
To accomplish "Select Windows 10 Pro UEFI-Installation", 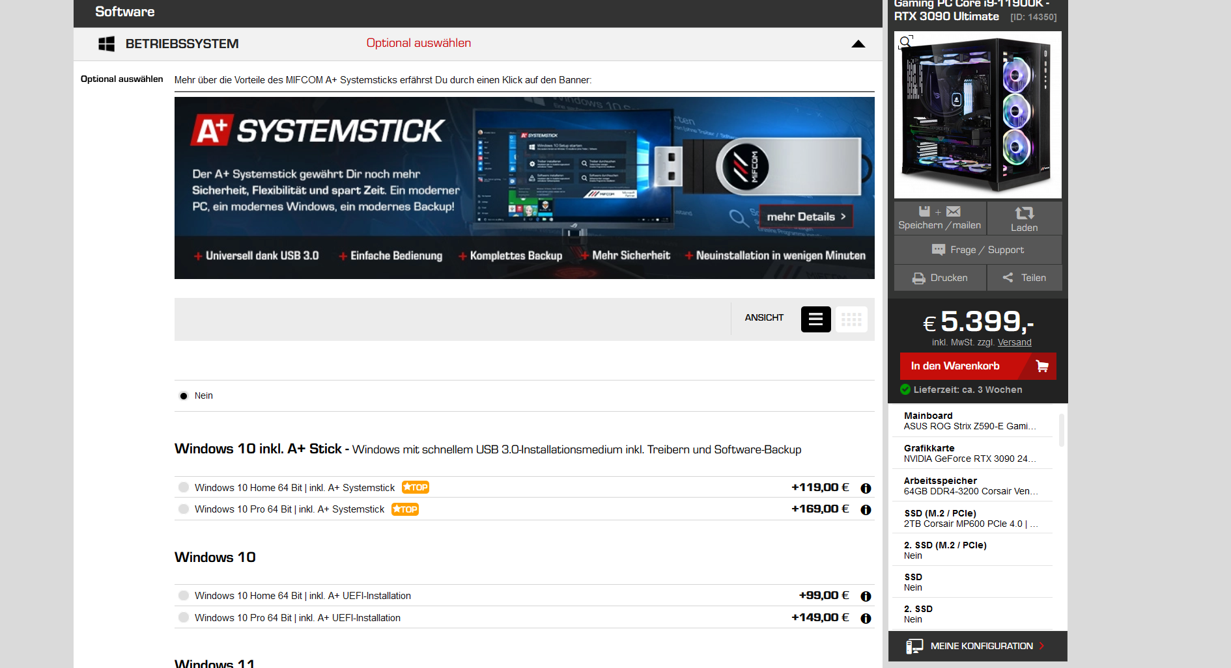I will coord(184,618).
